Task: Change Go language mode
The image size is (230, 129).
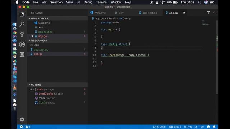Action: click(202, 126)
